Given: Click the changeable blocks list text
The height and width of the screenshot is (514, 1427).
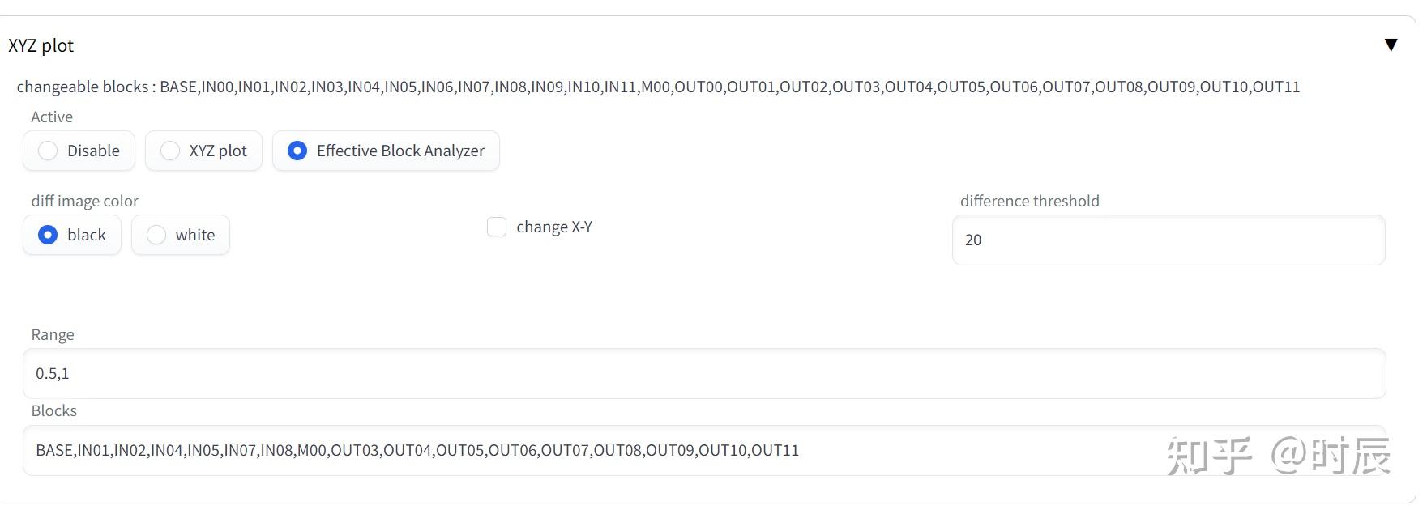Looking at the screenshot, I should [658, 87].
